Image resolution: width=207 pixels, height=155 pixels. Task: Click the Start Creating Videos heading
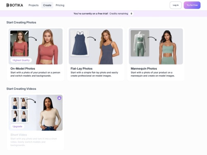pos(21,89)
